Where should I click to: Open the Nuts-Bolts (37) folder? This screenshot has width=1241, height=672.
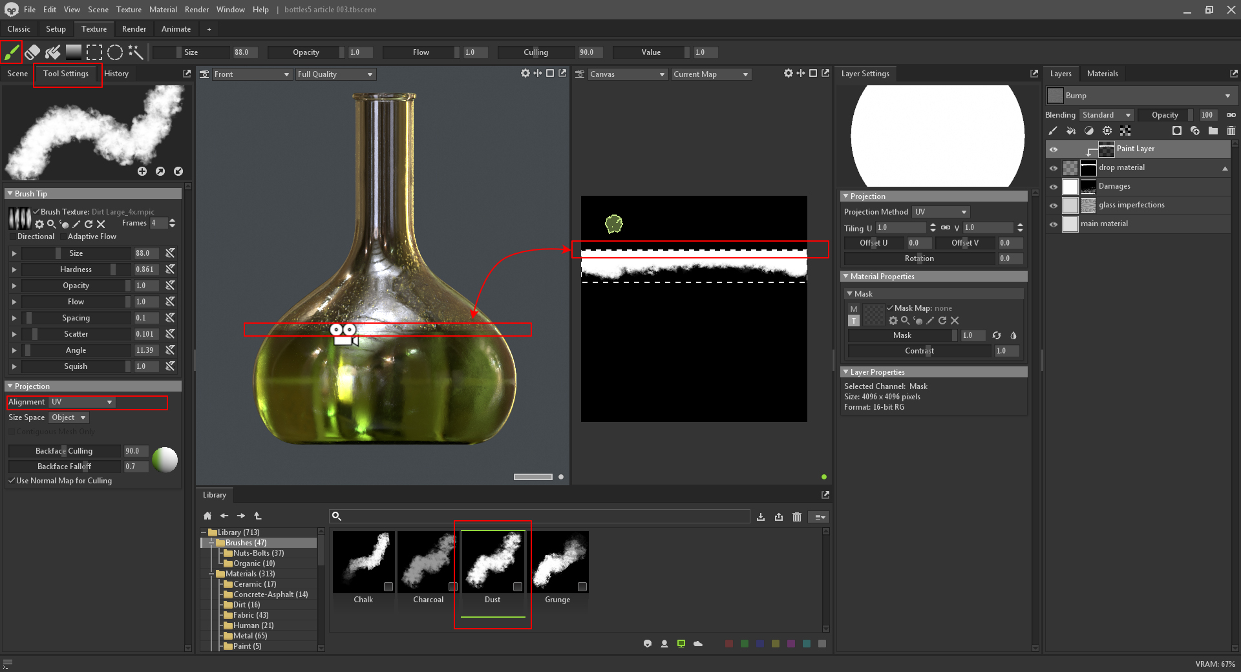pyautogui.click(x=258, y=553)
